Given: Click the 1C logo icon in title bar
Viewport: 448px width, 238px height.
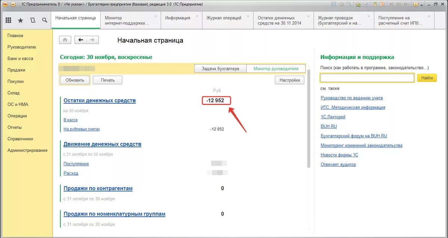Looking at the screenshot, I should point(6,4).
